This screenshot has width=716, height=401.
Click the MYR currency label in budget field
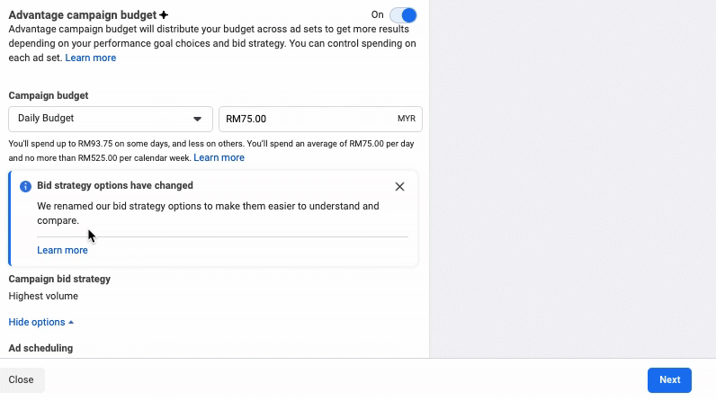click(407, 119)
